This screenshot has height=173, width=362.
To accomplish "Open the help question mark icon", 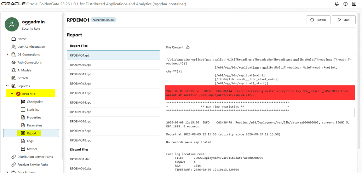I will click(345, 4).
